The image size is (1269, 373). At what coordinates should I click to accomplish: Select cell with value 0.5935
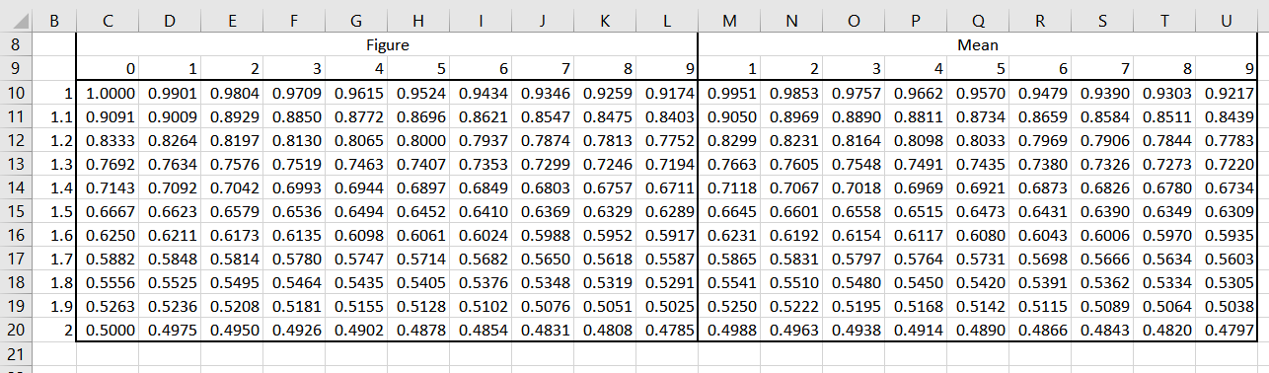1227,236
